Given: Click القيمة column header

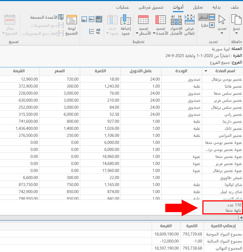Looking at the screenshot, I should pyautogui.click(x=20, y=71).
